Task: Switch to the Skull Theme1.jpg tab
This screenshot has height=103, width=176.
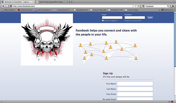Action: point(52,2)
